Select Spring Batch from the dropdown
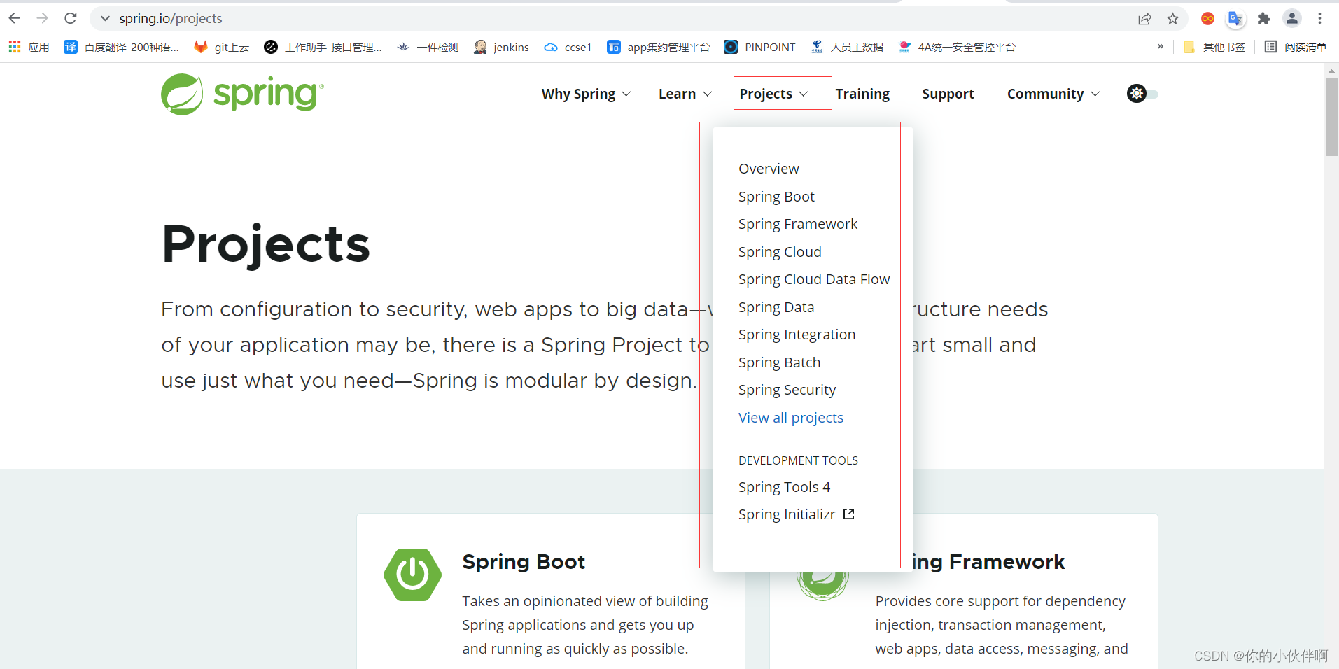Image resolution: width=1339 pixels, height=669 pixels. (779, 362)
